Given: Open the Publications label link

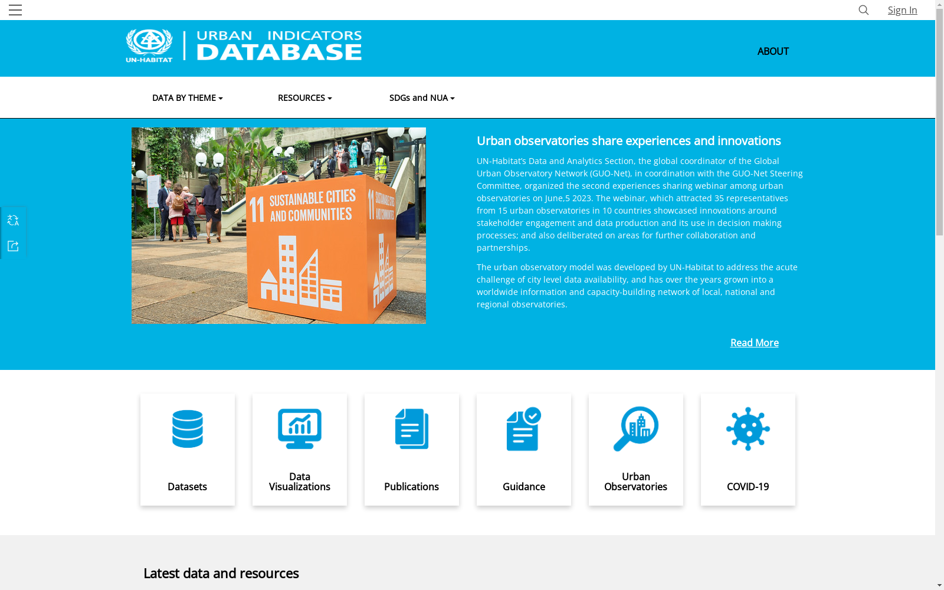Looking at the screenshot, I should pos(412,487).
